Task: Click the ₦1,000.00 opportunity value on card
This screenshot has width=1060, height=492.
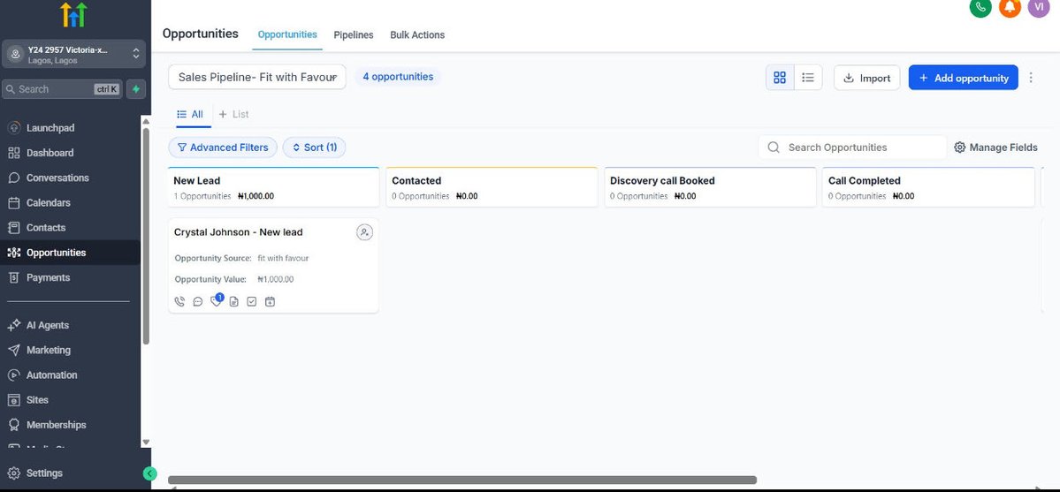Action: pyautogui.click(x=275, y=279)
